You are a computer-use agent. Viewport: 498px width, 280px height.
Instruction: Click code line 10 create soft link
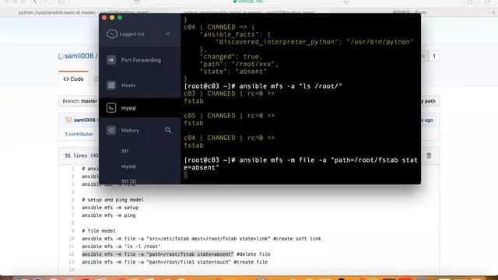202,239
